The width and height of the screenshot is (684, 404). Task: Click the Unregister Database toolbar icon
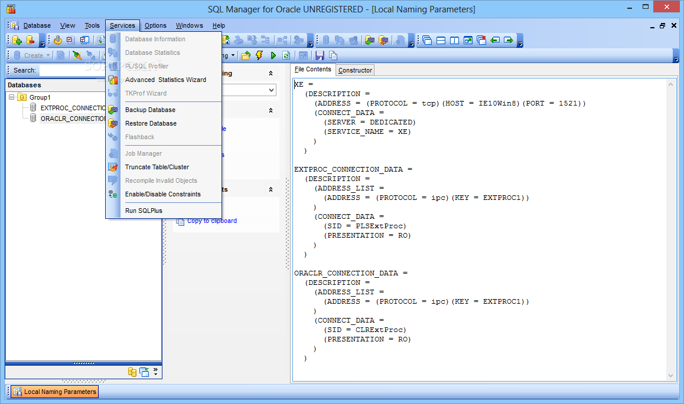point(31,40)
